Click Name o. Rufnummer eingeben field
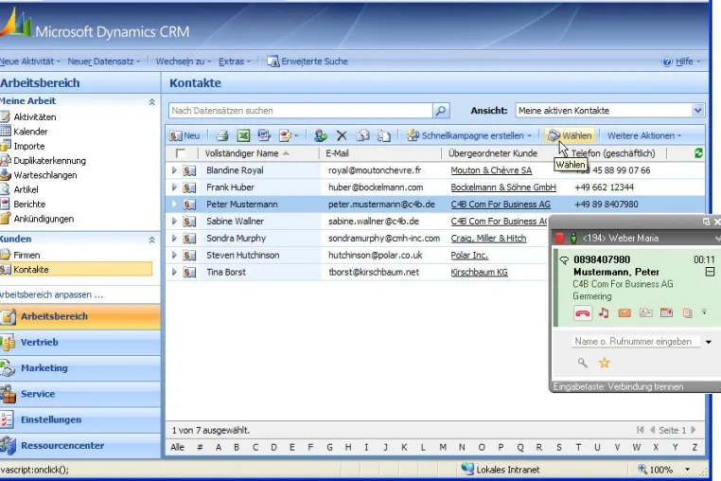721x481 pixels. point(636,342)
